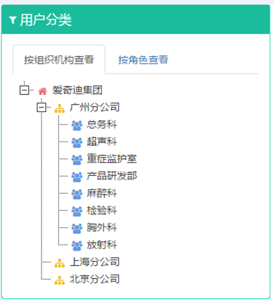Click the red home icon for 爱奇迪集团
This screenshot has height=300, width=274.
[42, 91]
